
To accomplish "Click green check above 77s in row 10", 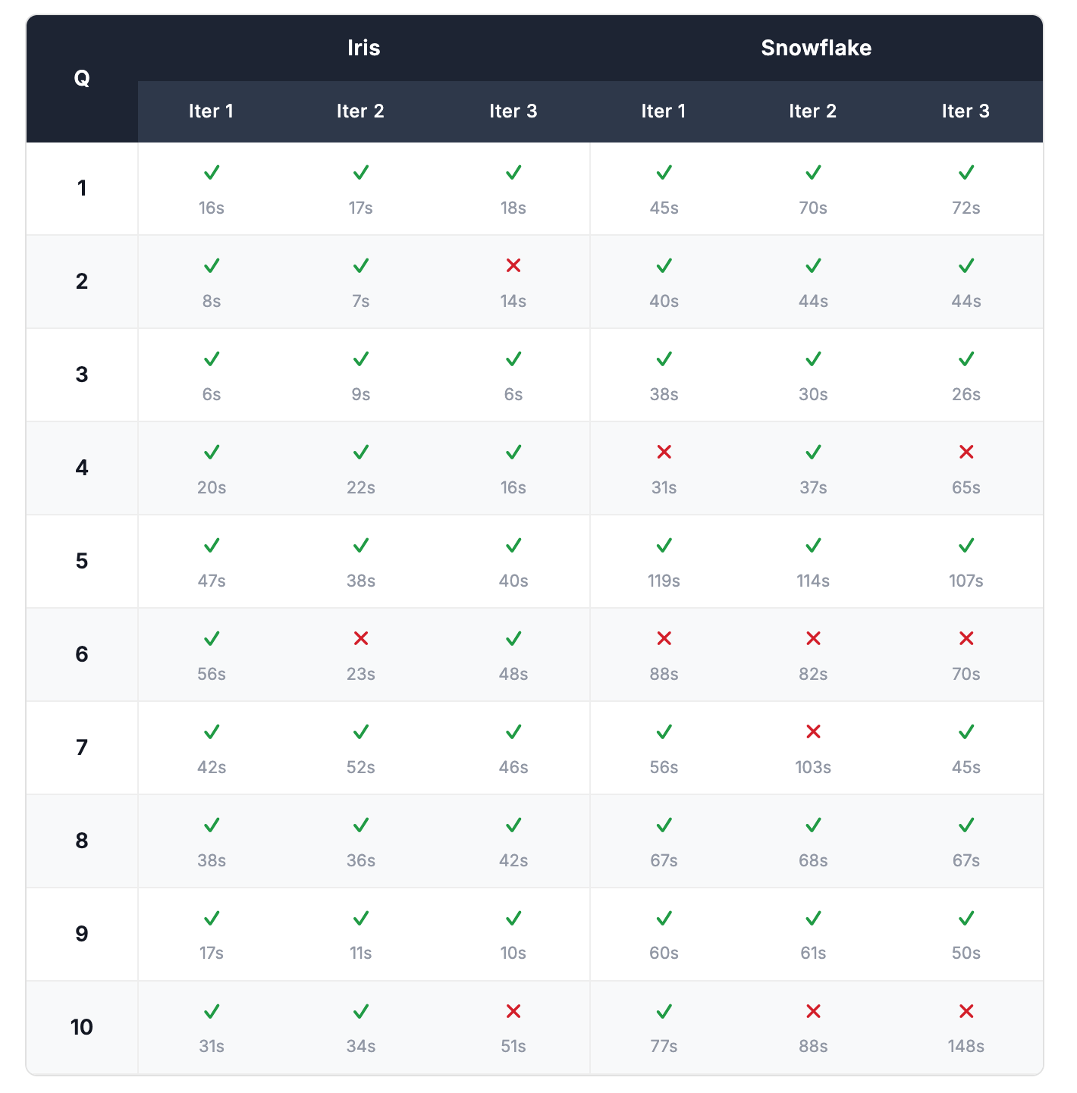I will click(x=664, y=1011).
